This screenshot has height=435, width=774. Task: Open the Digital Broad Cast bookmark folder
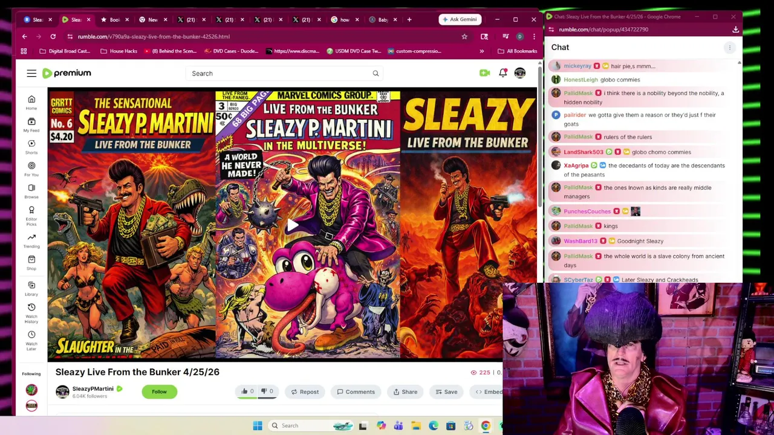pyautogui.click(x=64, y=51)
